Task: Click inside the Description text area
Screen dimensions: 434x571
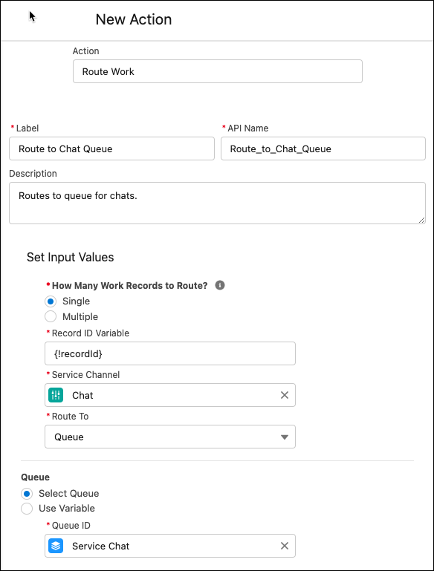Action: [217, 203]
